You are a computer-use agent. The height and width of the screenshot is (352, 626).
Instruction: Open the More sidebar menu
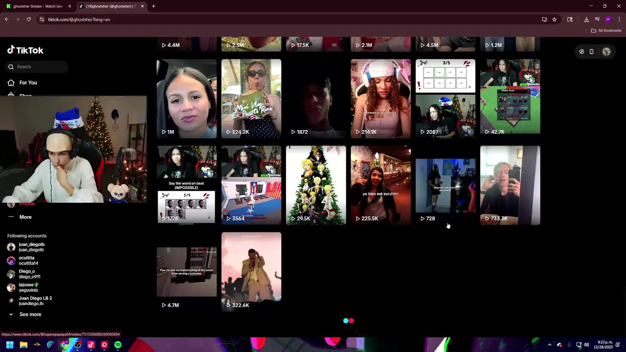pos(25,217)
